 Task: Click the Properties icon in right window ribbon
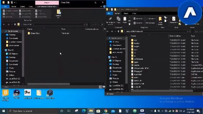(x=174, y=20)
